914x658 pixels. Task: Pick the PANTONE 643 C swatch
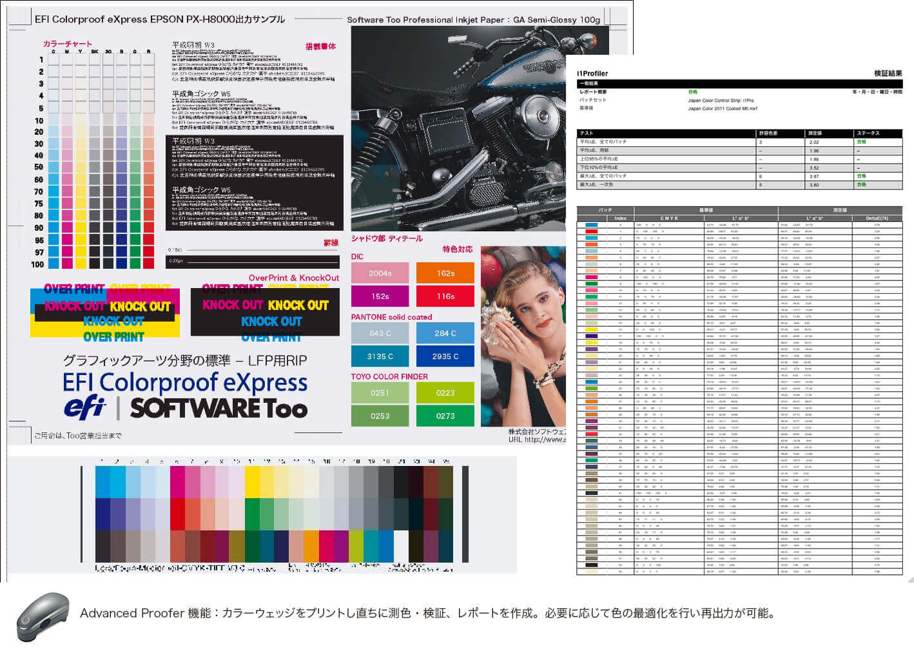click(x=380, y=333)
